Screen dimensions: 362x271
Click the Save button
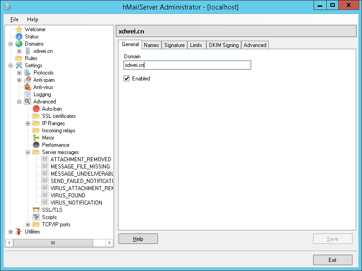(333, 239)
